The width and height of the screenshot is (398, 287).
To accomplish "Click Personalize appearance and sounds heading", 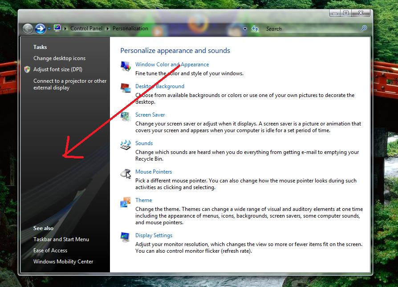I will point(175,50).
